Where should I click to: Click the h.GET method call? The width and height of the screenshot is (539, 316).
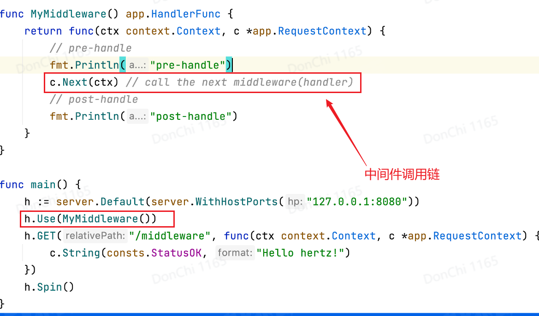pyautogui.click(x=40, y=236)
